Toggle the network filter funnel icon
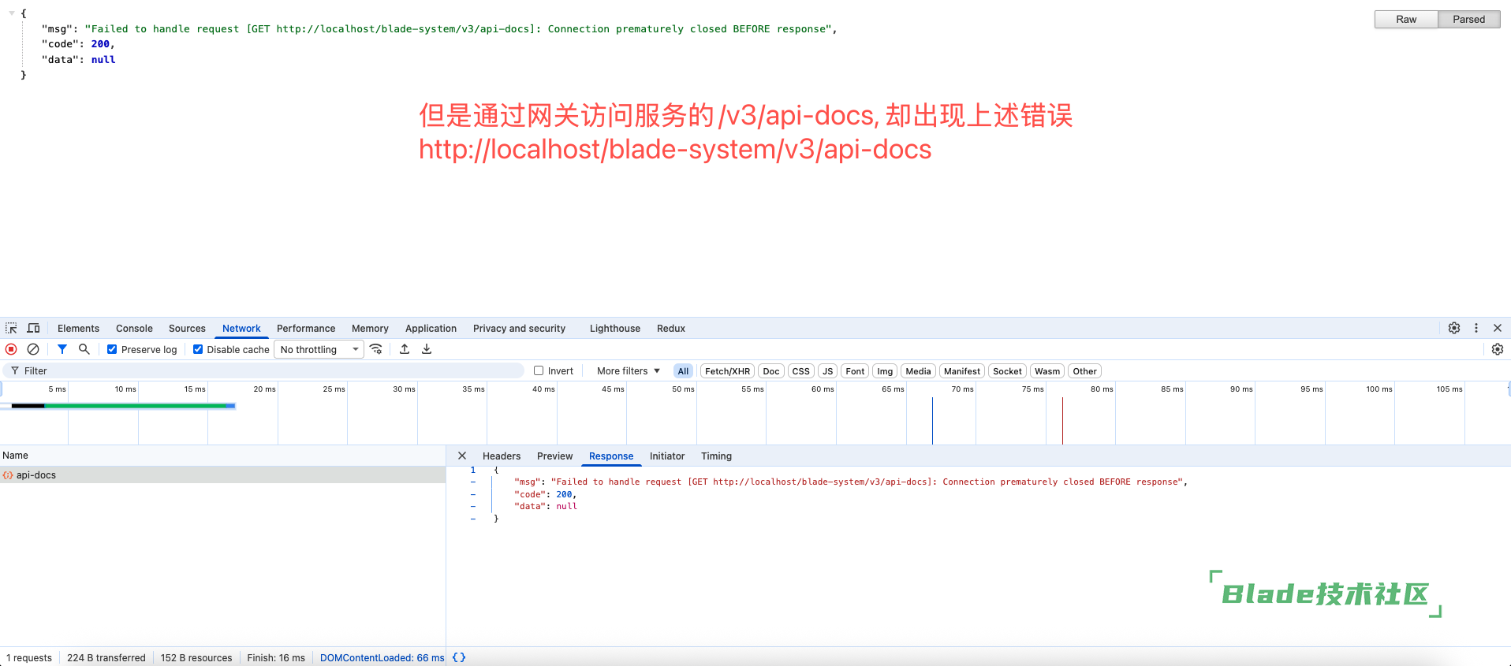Viewport: 1511px width, 666px height. (x=62, y=349)
